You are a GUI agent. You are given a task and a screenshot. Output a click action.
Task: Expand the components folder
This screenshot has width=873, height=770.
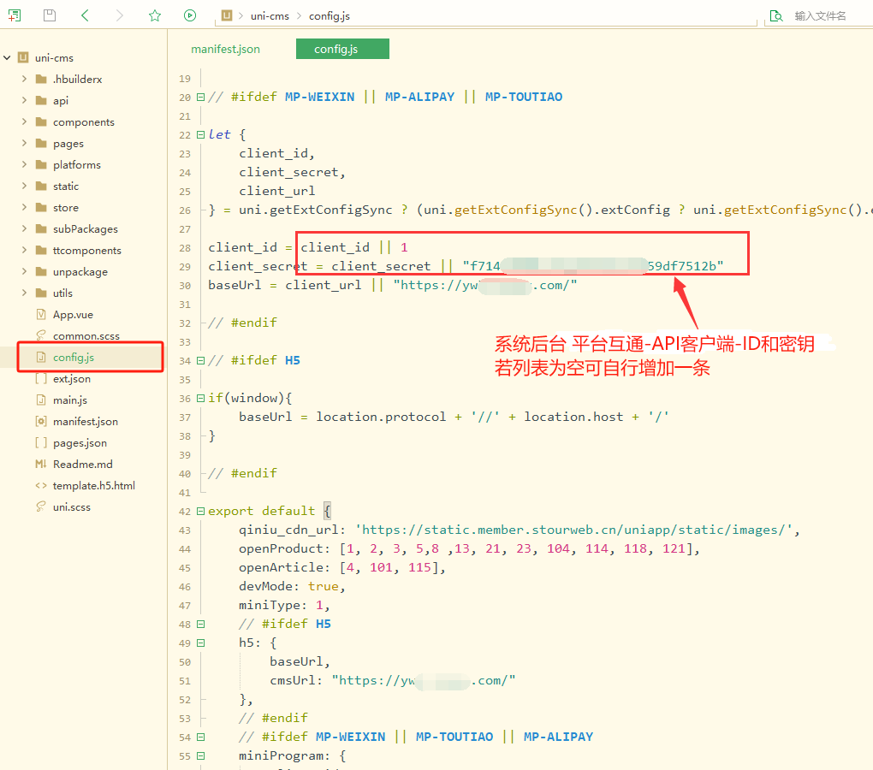24,122
